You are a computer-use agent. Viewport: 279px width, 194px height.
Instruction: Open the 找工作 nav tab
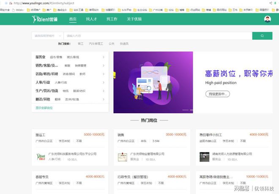(112, 19)
